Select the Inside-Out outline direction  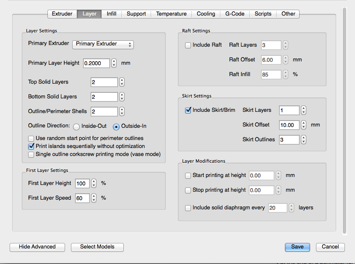pos(76,126)
